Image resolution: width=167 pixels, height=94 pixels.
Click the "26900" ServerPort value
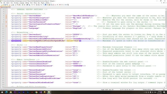point(76,34)
